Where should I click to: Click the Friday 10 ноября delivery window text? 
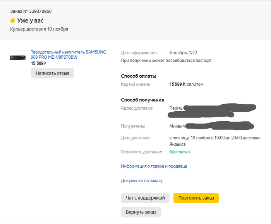tap(215, 138)
